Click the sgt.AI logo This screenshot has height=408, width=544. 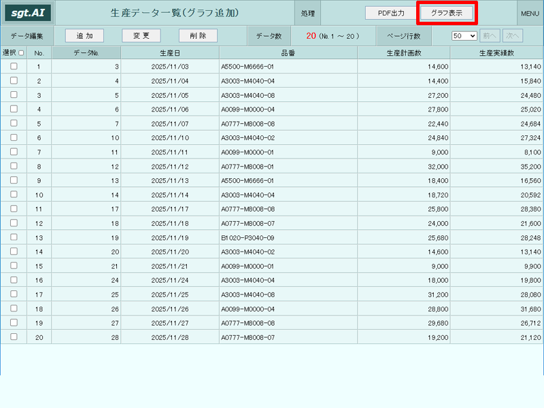coord(28,13)
